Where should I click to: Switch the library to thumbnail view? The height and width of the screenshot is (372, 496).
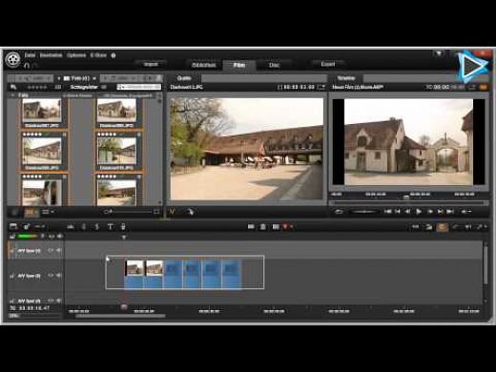click(30, 212)
